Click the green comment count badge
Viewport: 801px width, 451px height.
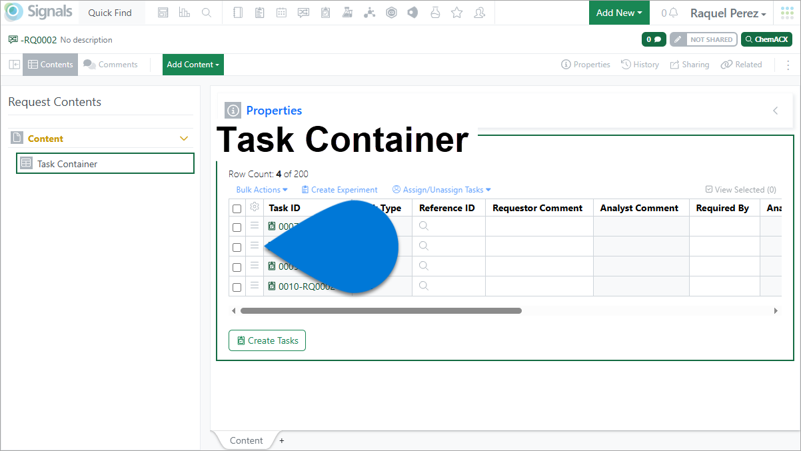654,39
